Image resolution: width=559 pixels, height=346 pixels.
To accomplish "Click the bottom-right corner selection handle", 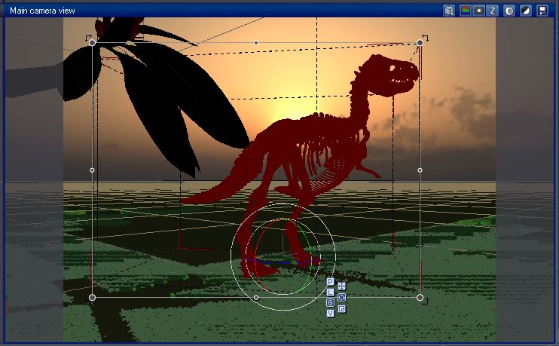I will tap(420, 298).
